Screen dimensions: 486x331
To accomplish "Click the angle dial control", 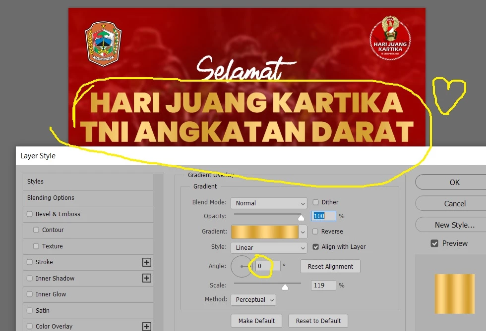I will (x=242, y=266).
